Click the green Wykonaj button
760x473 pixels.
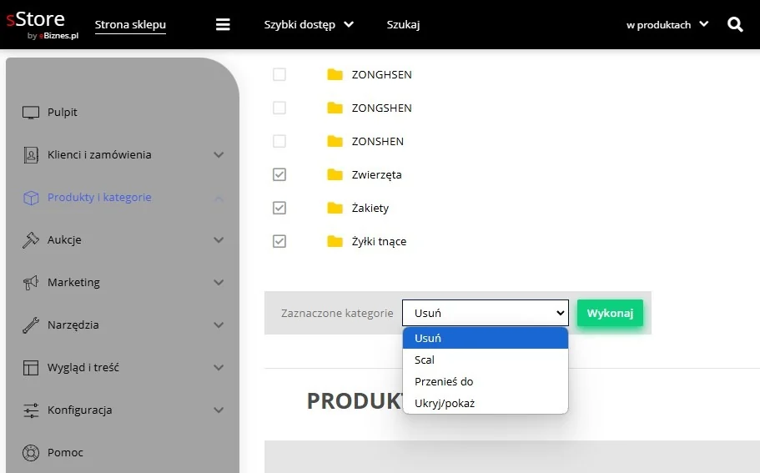click(610, 313)
